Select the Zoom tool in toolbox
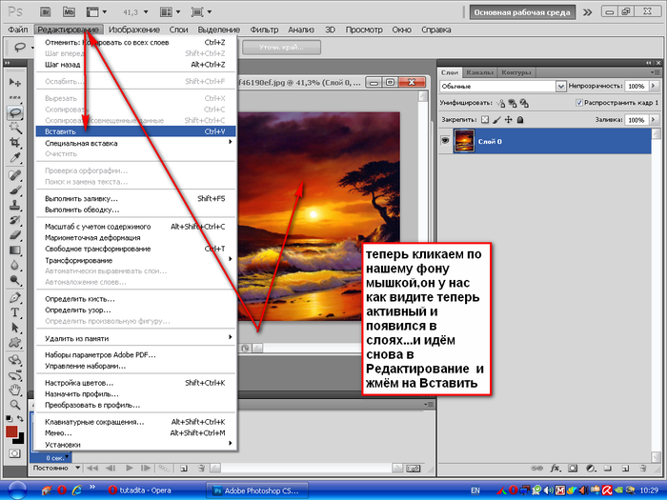The width and height of the screenshot is (667, 500). coord(15,405)
